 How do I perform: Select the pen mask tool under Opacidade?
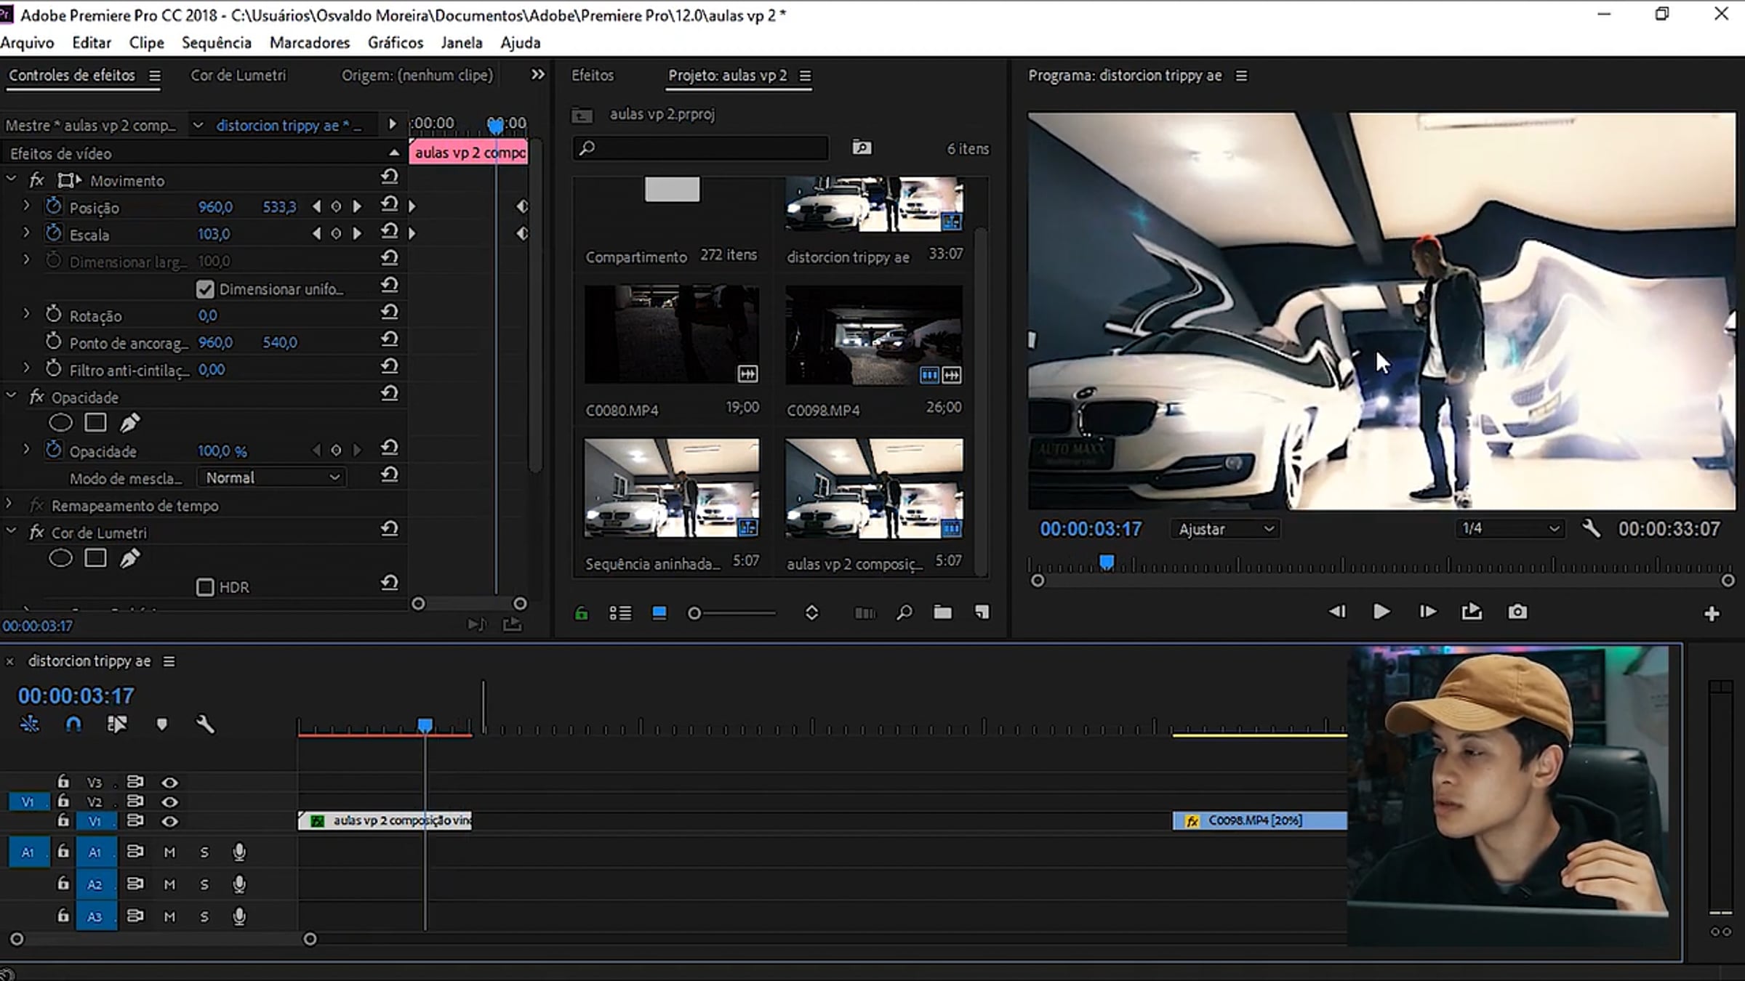[x=129, y=423]
